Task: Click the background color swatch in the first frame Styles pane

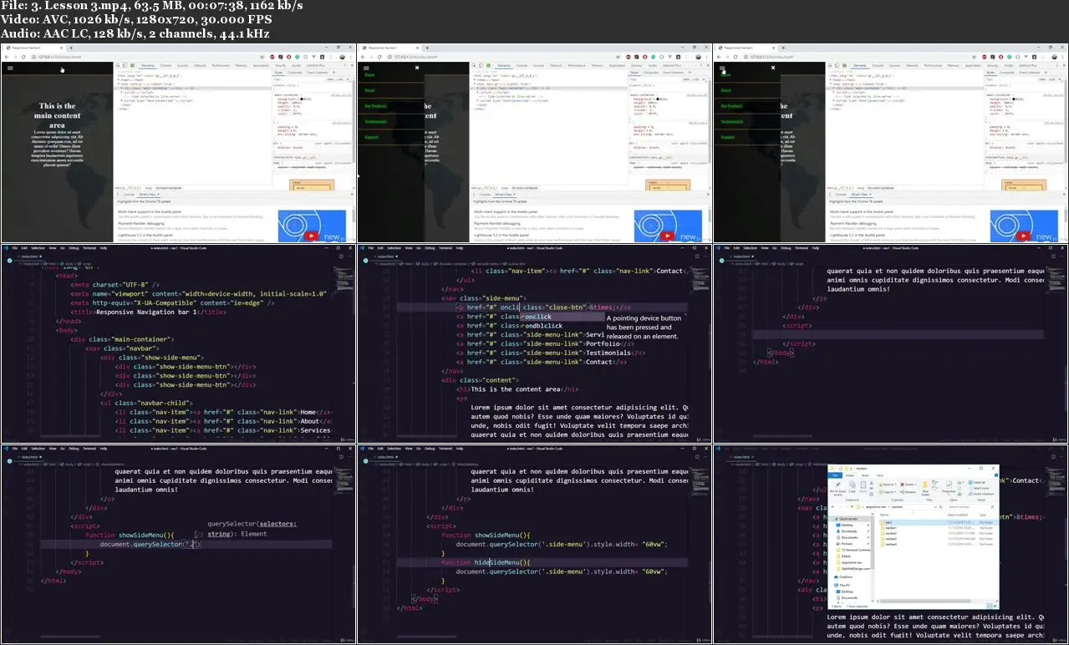Action: point(302,99)
